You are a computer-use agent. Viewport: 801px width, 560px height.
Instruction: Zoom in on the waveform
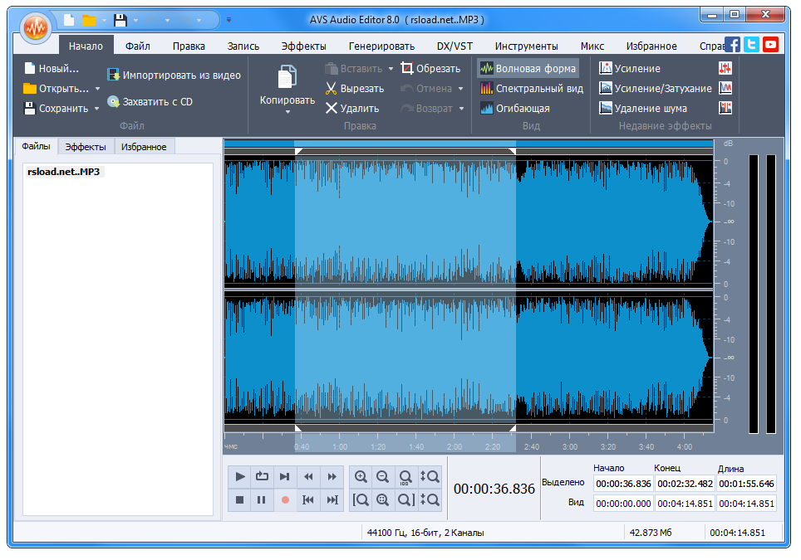click(361, 476)
